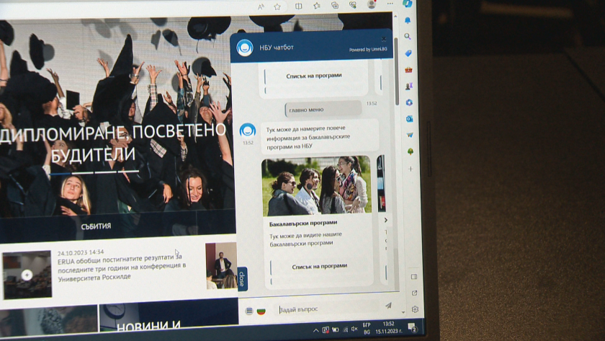
Task: Open Edge 'Settings and more' three dots menu
Action: (x=390, y=4)
